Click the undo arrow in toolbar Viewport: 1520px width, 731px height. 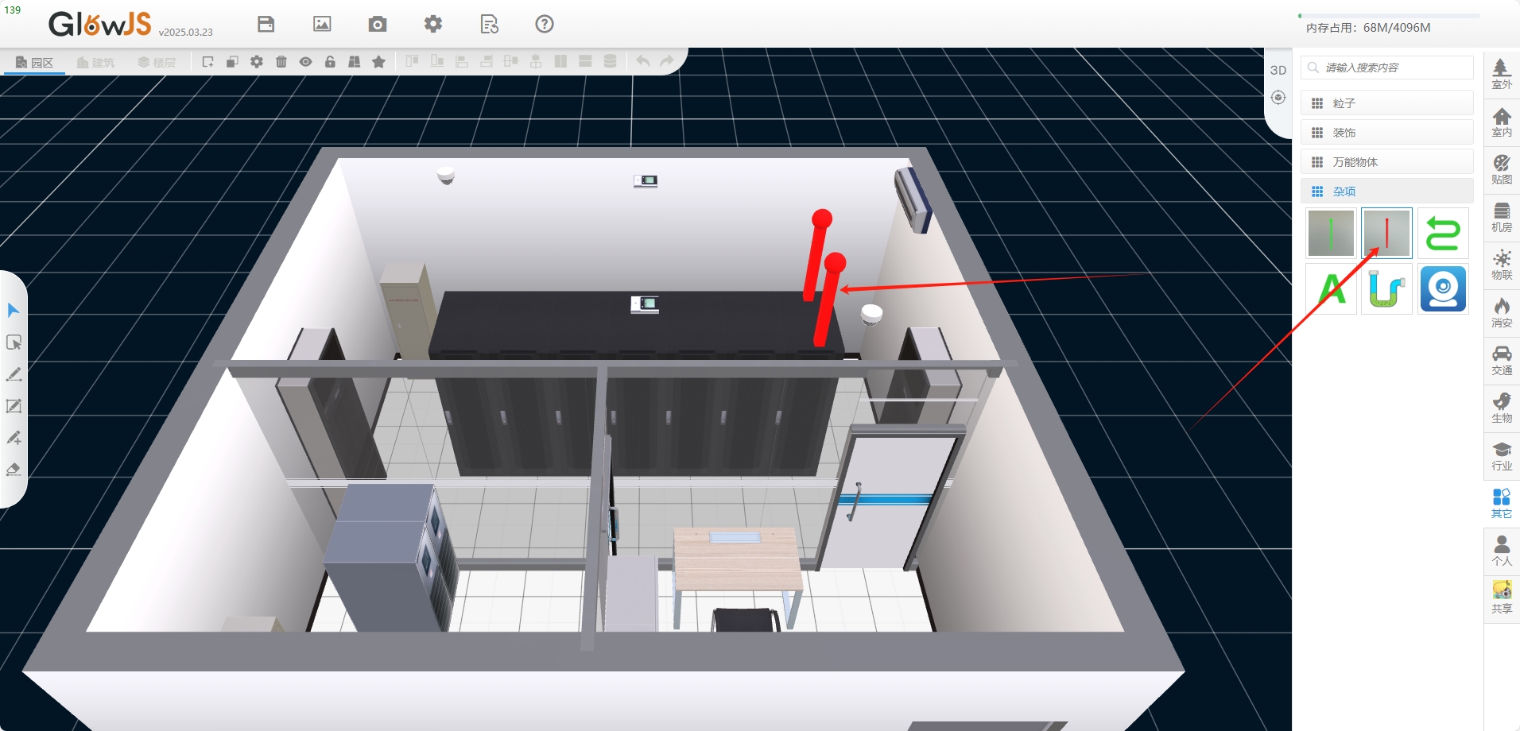(643, 61)
